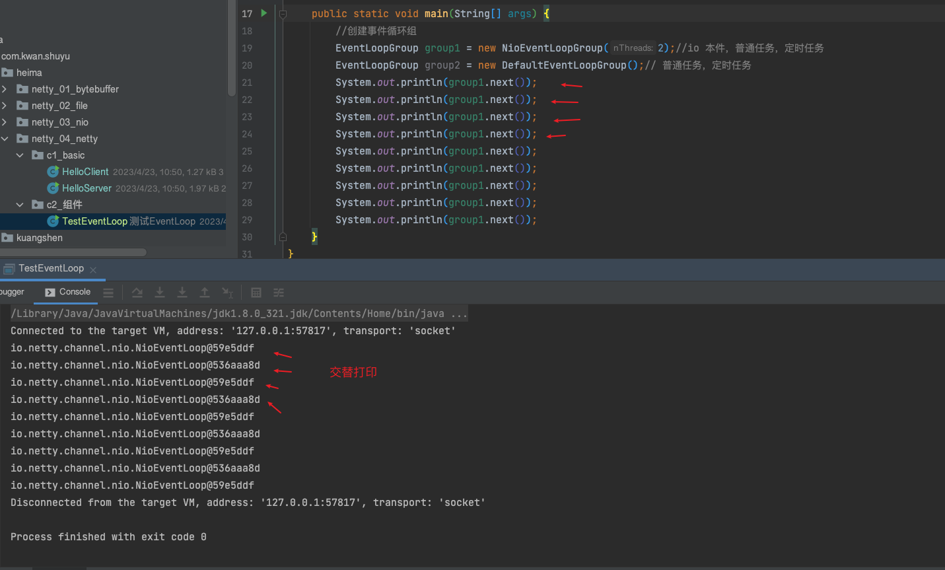Click the Show Execution Point icon
Screen dimensions: 945x570
108,293
